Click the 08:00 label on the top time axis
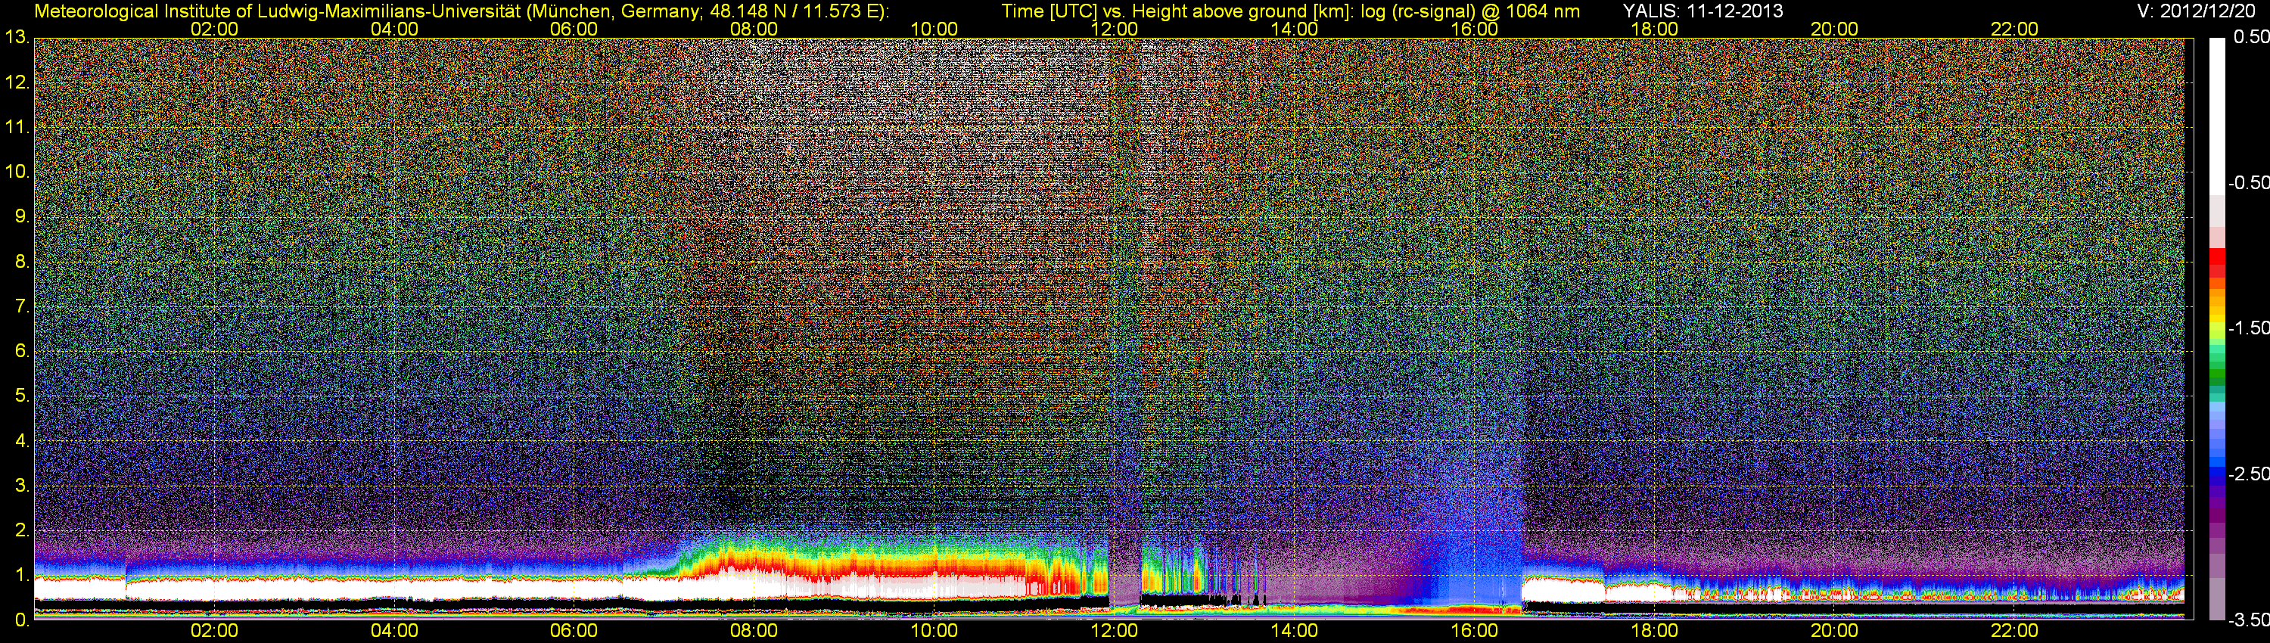The height and width of the screenshot is (643, 2270). pos(754,29)
